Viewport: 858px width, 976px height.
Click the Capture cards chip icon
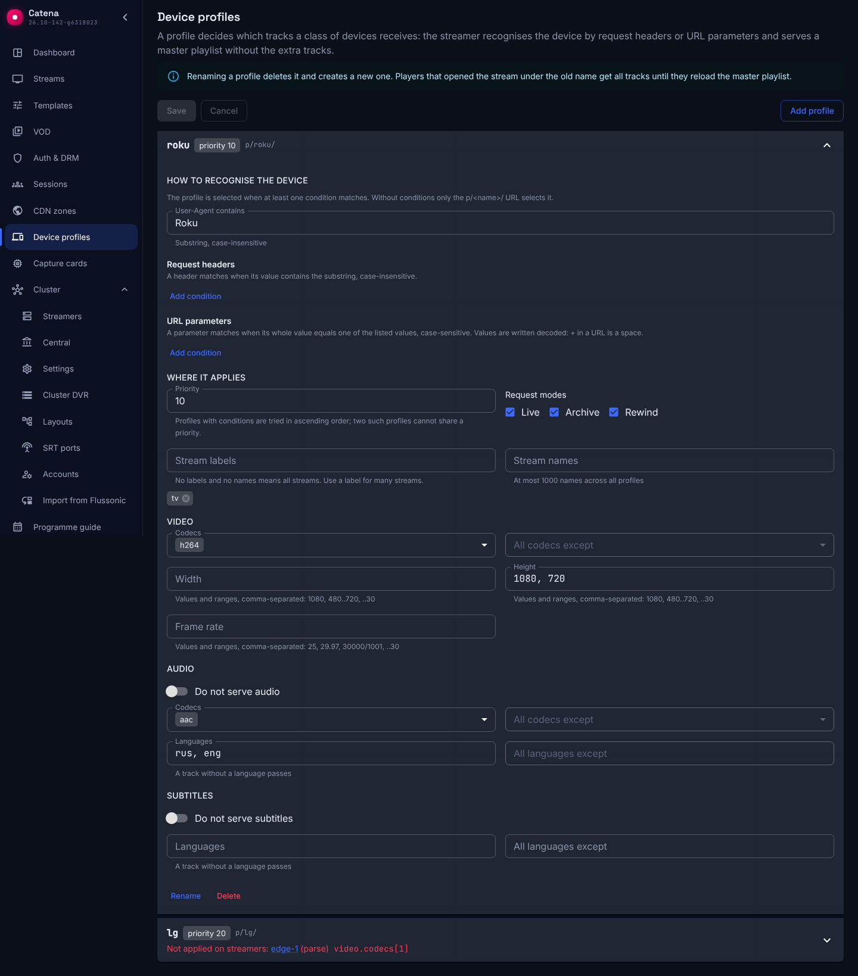[18, 263]
